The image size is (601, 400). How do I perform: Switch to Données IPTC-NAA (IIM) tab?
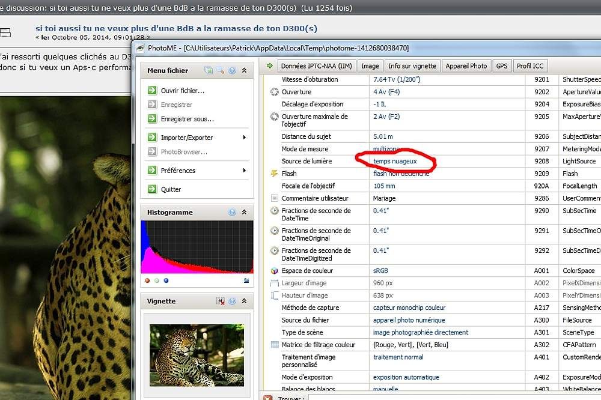[317, 66]
